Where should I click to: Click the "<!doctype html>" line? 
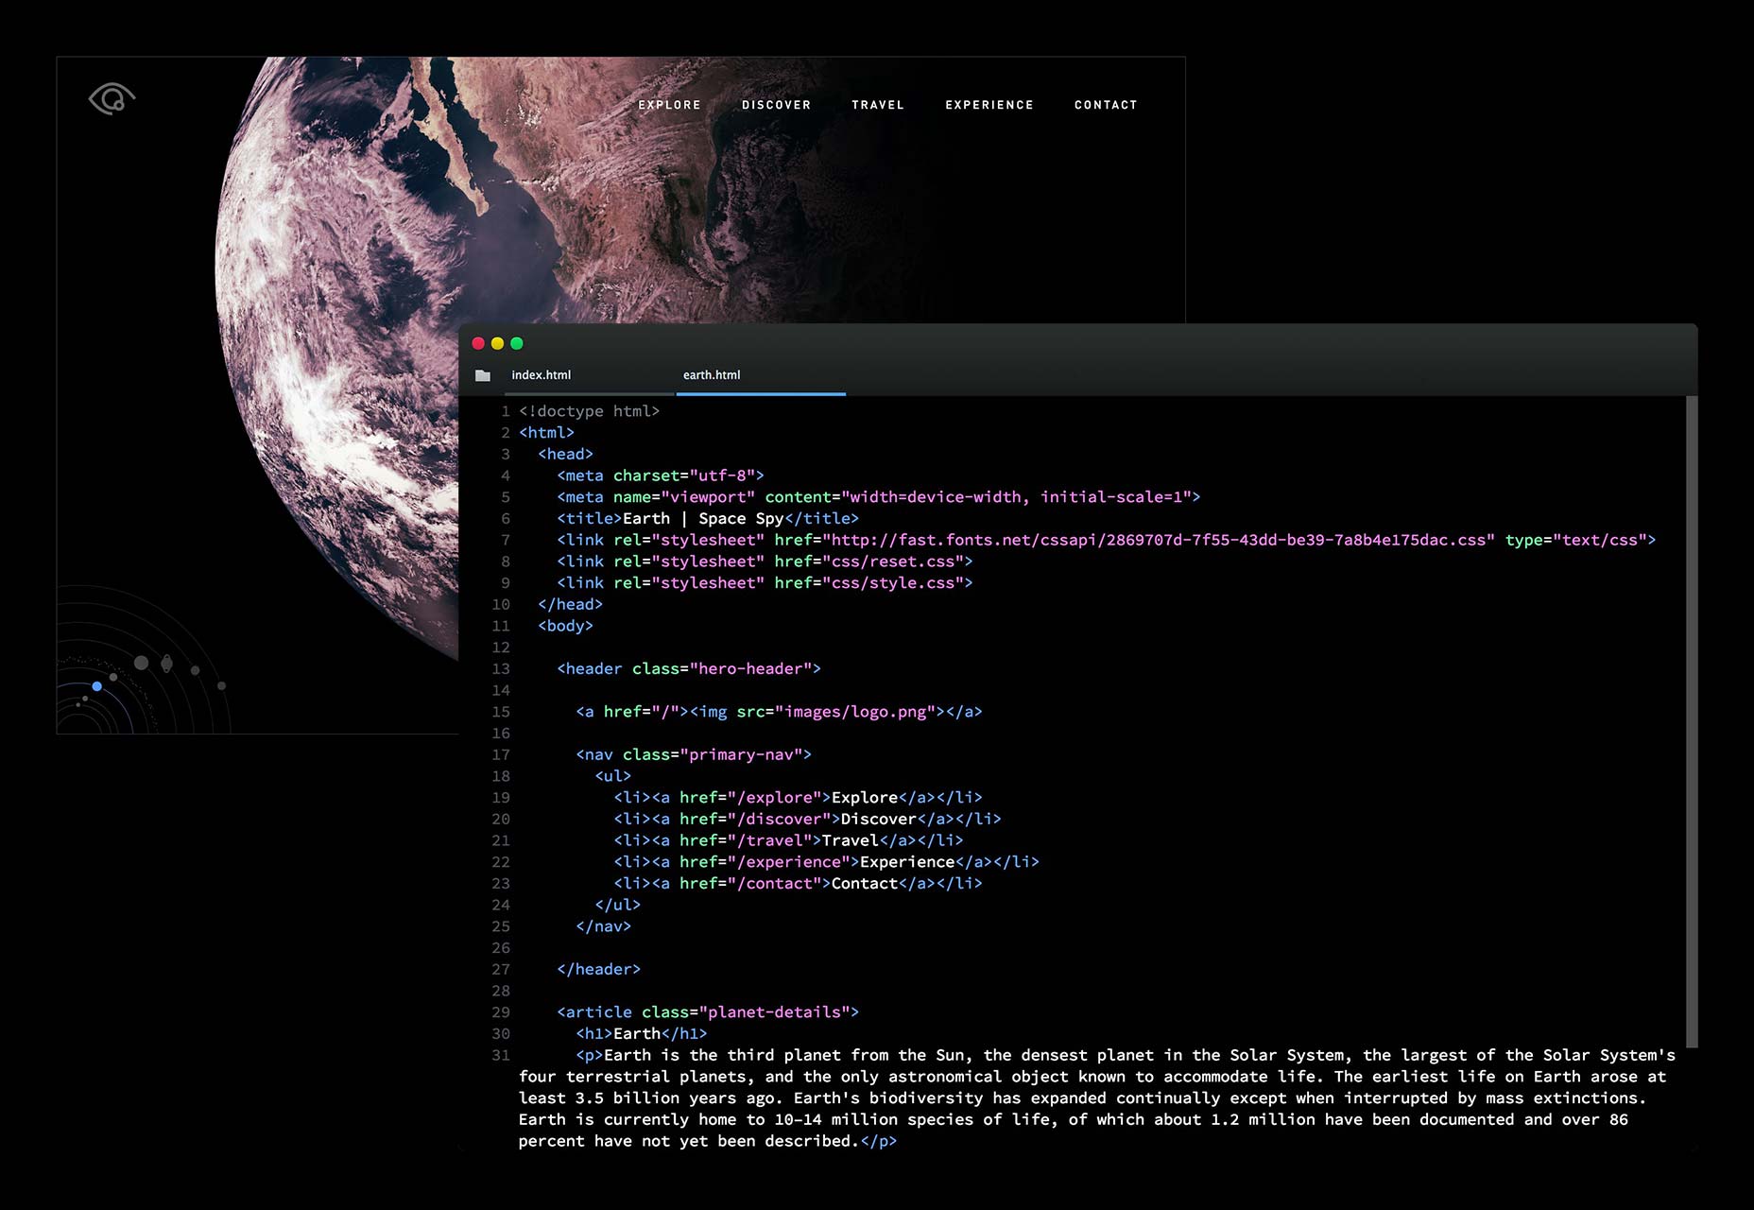point(589,411)
